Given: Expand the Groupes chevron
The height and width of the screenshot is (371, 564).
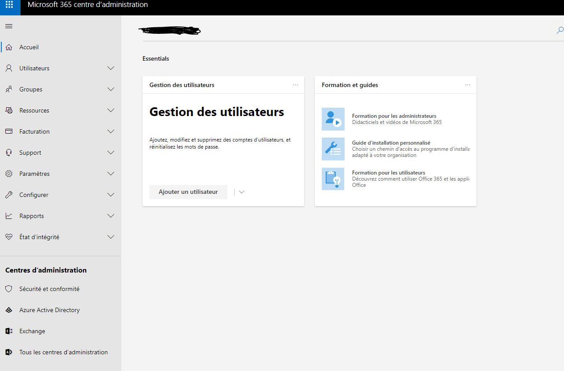Looking at the screenshot, I should (111, 89).
